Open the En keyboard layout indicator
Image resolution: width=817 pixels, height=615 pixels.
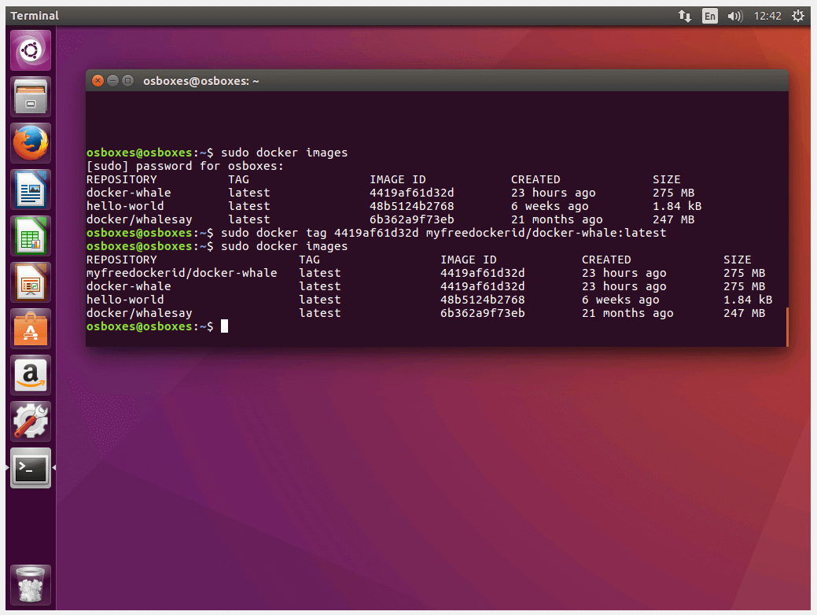pos(709,17)
